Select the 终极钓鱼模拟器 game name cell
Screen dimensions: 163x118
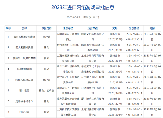click(24, 80)
